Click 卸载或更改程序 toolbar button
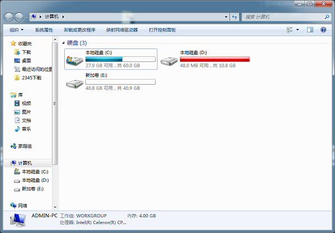The height and width of the screenshot is (233, 335). coord(79,30)
